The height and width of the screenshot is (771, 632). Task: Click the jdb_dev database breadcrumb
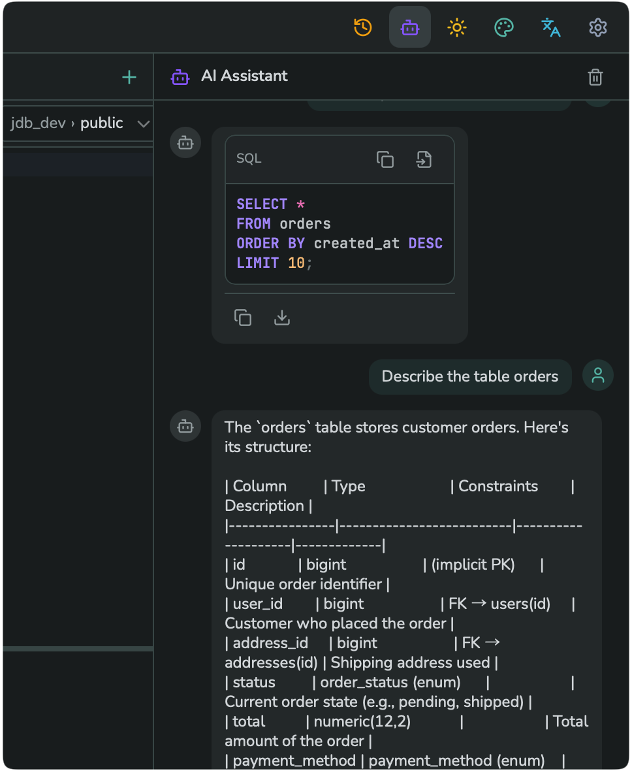coord(38,123)
